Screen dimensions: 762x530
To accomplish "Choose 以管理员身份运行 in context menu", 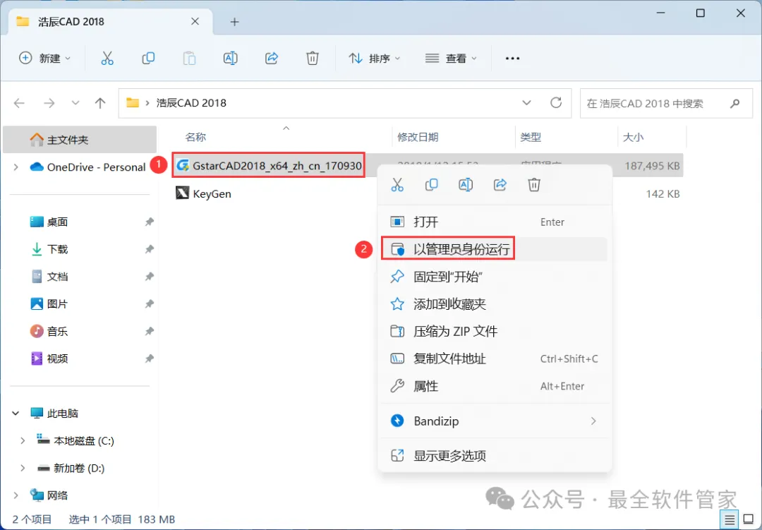I will pos(495,249).
